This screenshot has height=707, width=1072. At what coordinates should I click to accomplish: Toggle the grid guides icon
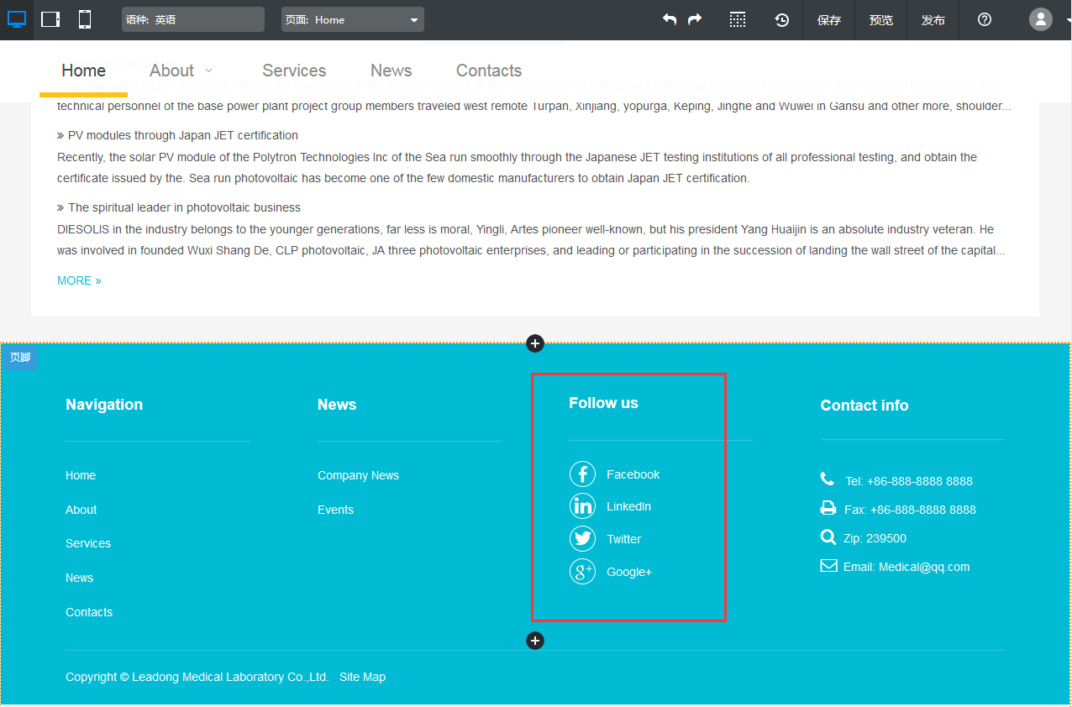coord(738,20)
